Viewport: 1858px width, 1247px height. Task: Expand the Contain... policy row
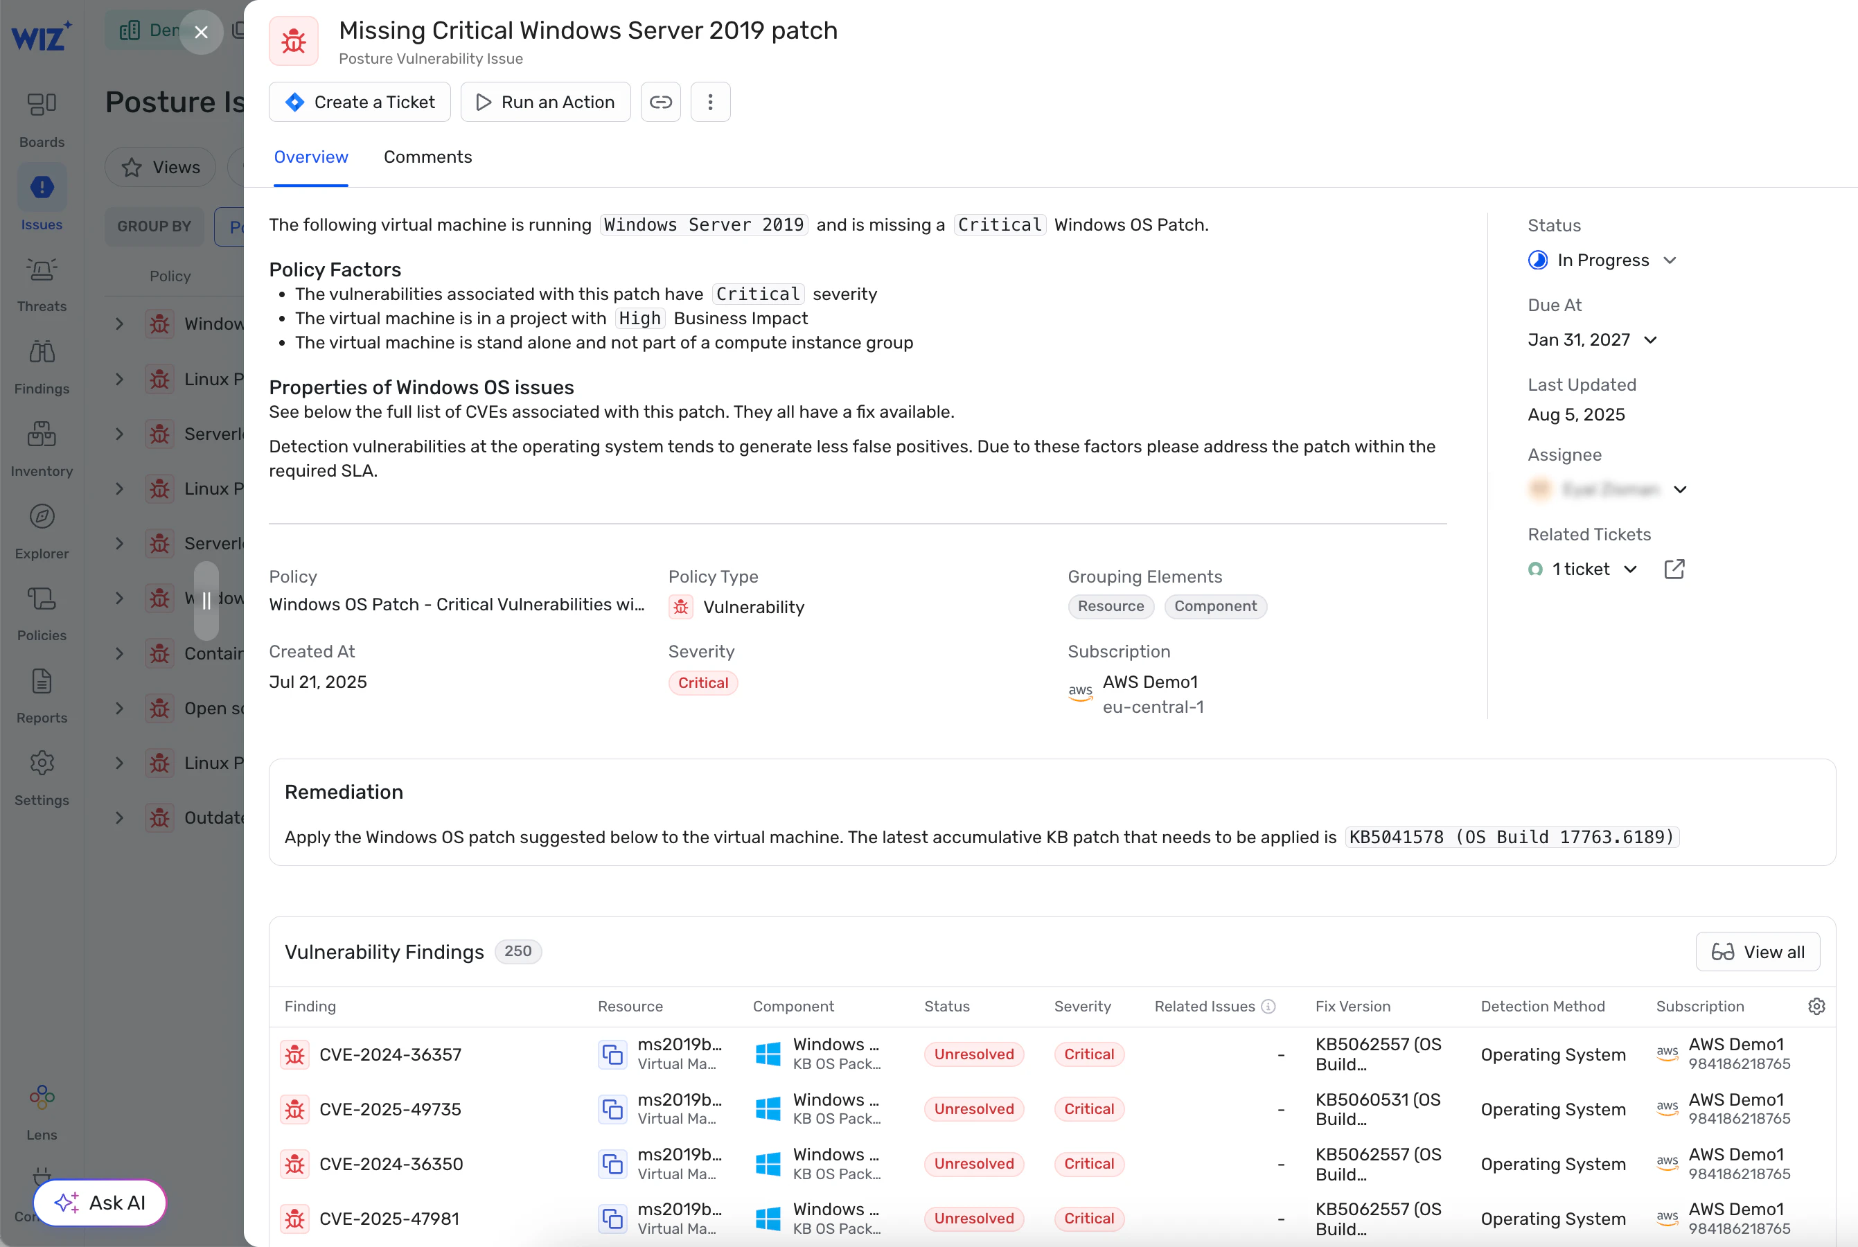pos(119,654)
